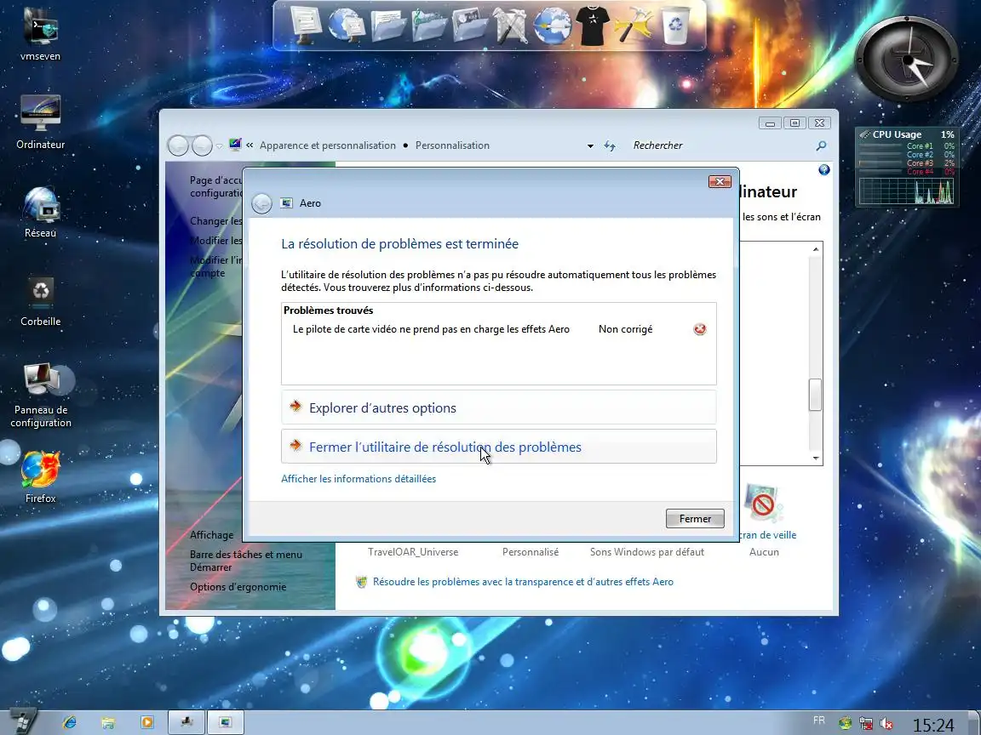981x735 pixels.
Task: Click Affichage in the left sidebar
Action: click(x=211, y=535)
